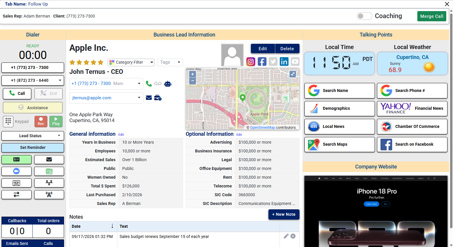
Task: Click the voicemail icon next to phone number
Action: (158, 84)
